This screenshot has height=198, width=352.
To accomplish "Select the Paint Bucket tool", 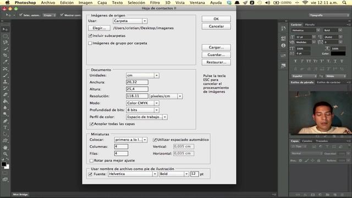I will coord(5,101).
